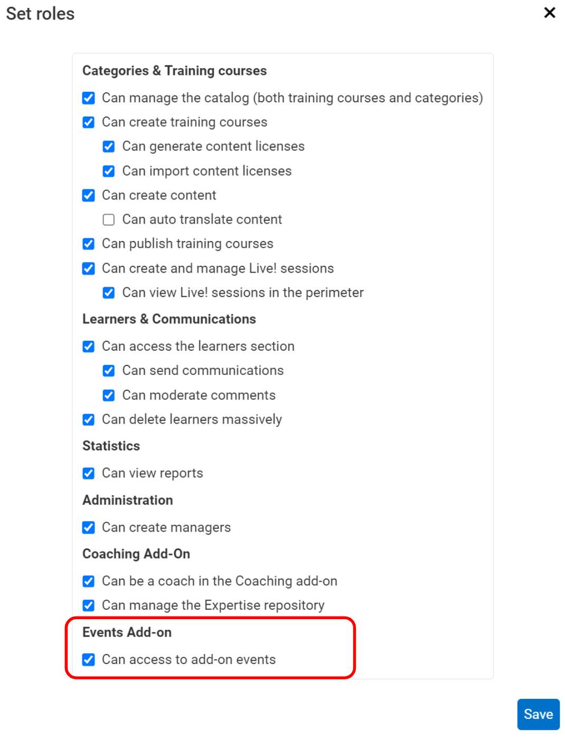Toggle Can access the learners section
Viewport: 565px width, 741px height.
[89, 347]
